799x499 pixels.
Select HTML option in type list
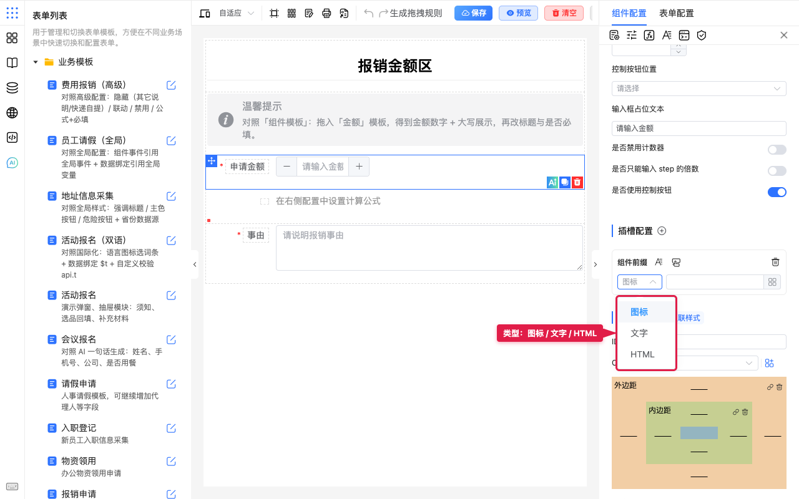pyautogui.click(x=646, y=354)
